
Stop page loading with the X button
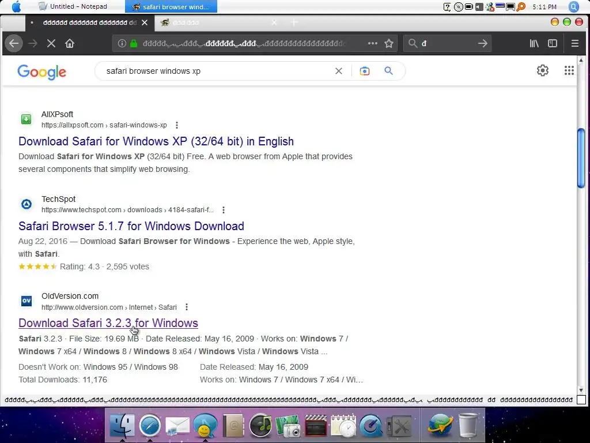coord(51,43)
